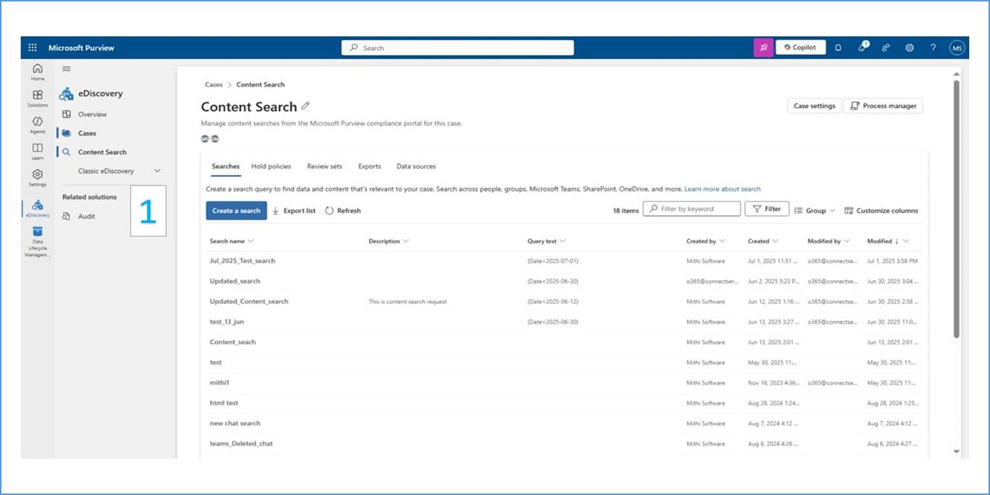Viewport: 990px width, 495px height.
Task: Open the header settings gear
Action: coord(910,48)
